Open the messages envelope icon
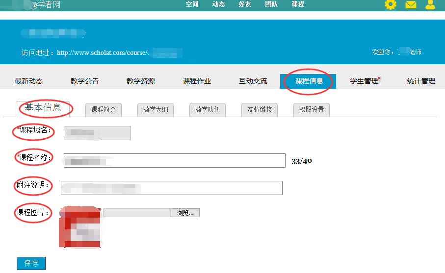 (411, 5)
